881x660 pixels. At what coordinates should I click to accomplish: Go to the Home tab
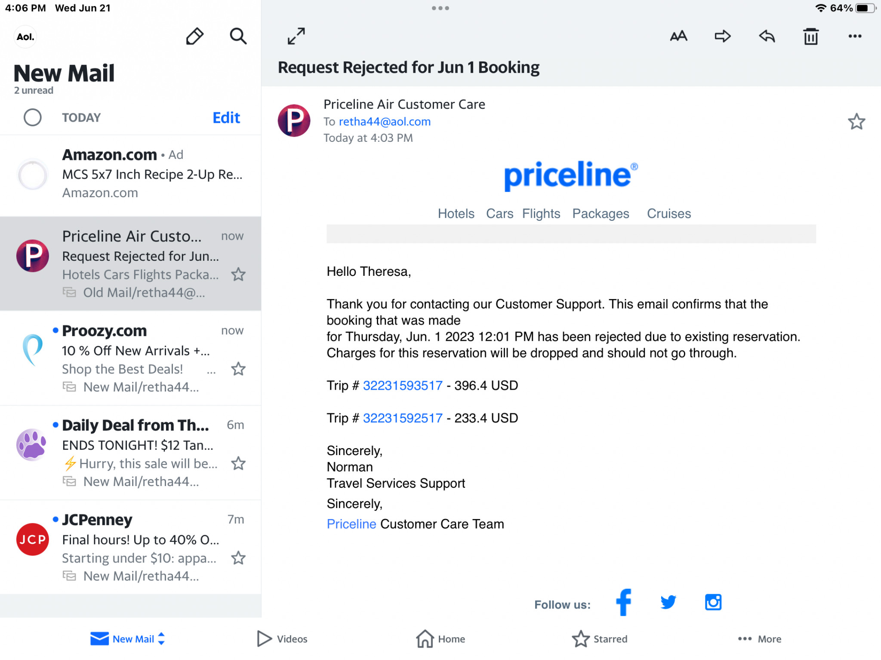point(440,639)
